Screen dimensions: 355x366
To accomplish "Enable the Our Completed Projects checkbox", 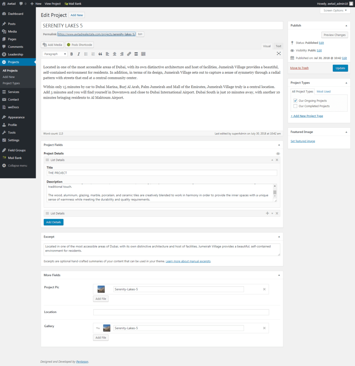I will click(x=295, y=106).
